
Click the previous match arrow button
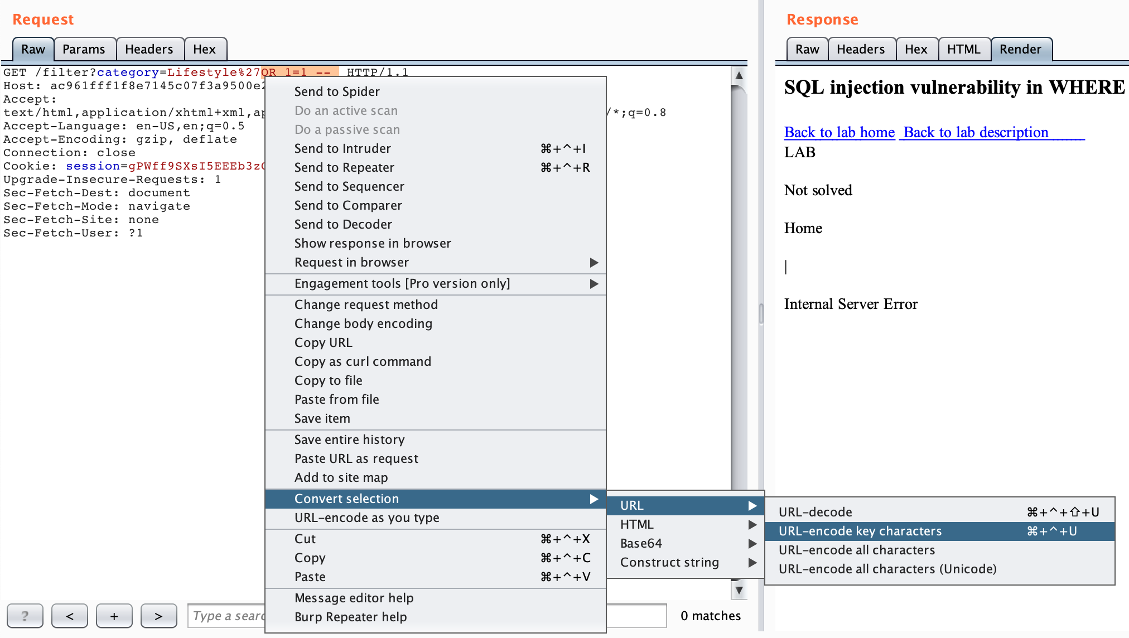(x=70, y=616)
